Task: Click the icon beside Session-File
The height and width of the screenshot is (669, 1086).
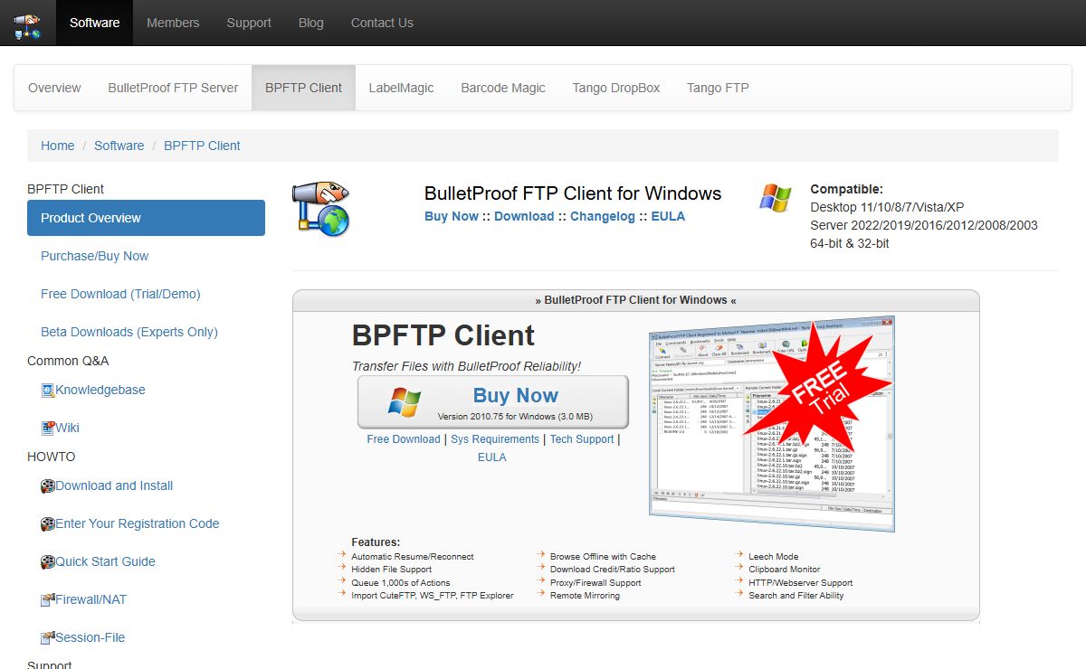Action: [x=48, y=638]
